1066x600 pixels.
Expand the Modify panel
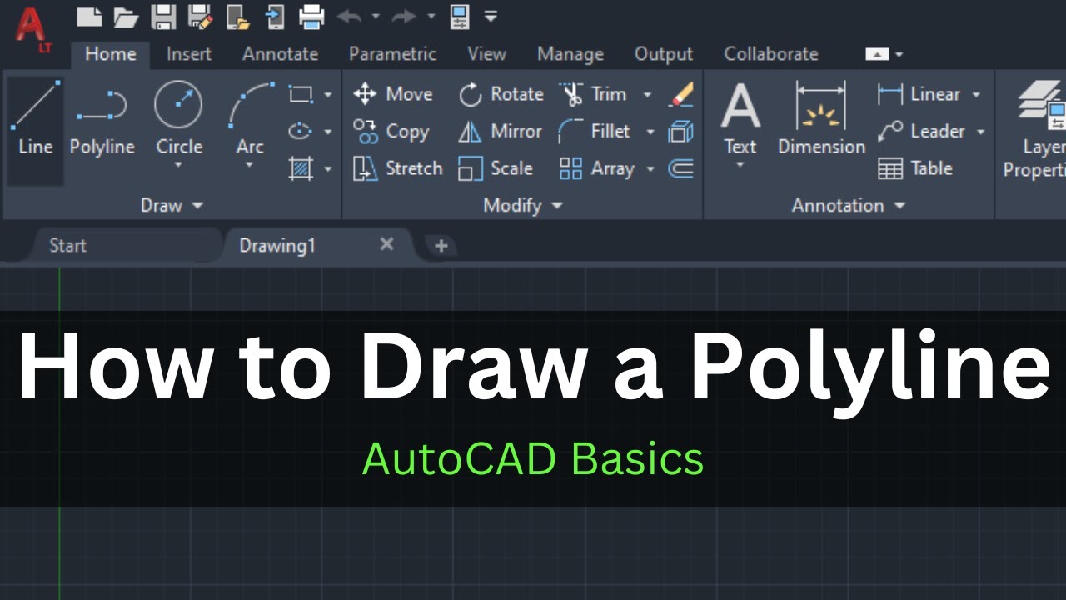pyautogui.click(x=523, y=205)
